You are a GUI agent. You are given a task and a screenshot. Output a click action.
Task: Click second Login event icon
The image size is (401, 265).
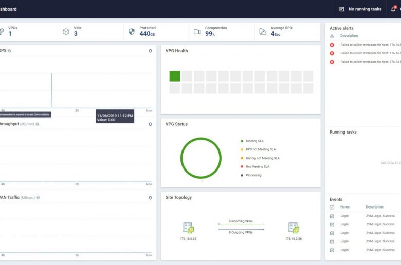click(x=332, y=224)
